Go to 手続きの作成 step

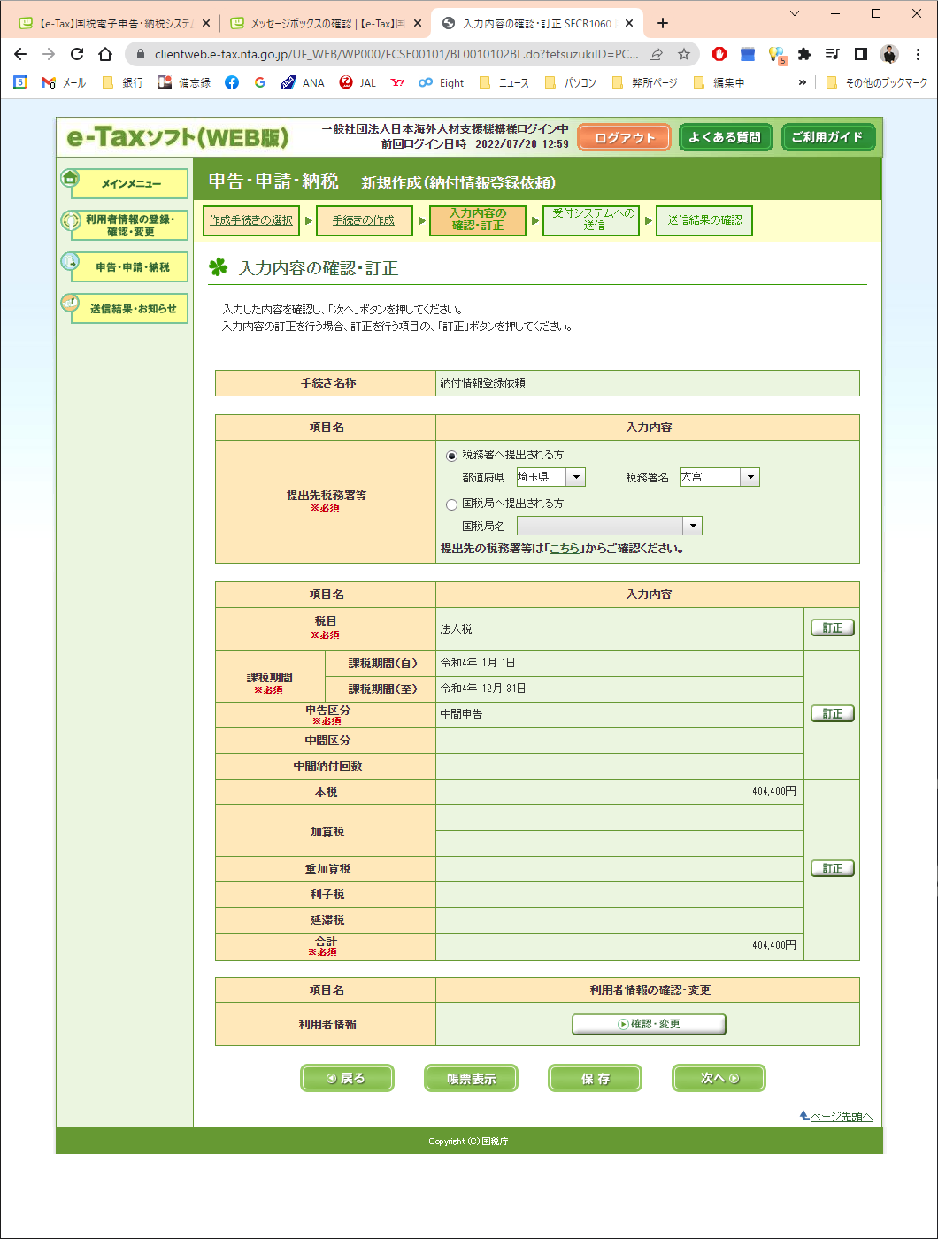[364, 221]
